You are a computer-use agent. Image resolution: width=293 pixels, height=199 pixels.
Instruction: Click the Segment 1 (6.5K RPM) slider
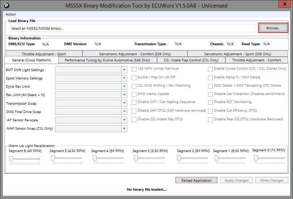[230, 159]
